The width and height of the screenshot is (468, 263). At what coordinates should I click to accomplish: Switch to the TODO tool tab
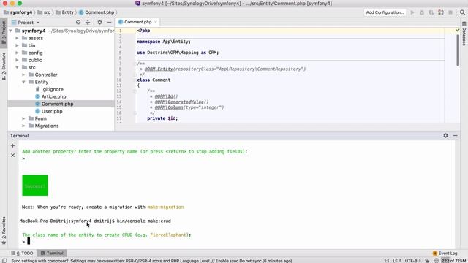coord(22,254)
